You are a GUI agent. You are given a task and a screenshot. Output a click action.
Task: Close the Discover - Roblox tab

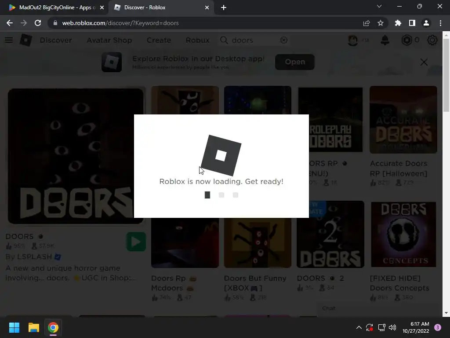[x=207, y=7]
